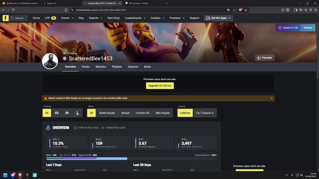Expand the Get the Apps dropdown
The image size is (319, 179).
[219, 18]
